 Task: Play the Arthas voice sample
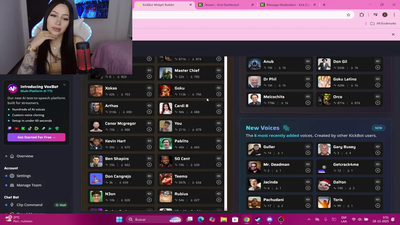tap(149, 105)
